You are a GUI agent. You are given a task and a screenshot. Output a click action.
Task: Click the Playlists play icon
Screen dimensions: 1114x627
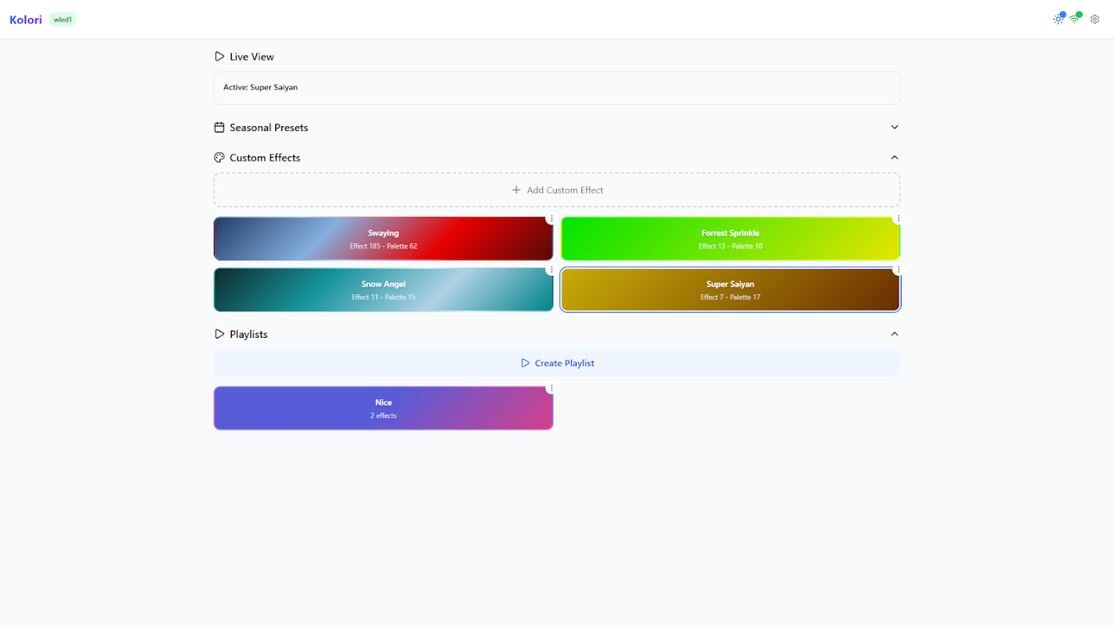219,334
